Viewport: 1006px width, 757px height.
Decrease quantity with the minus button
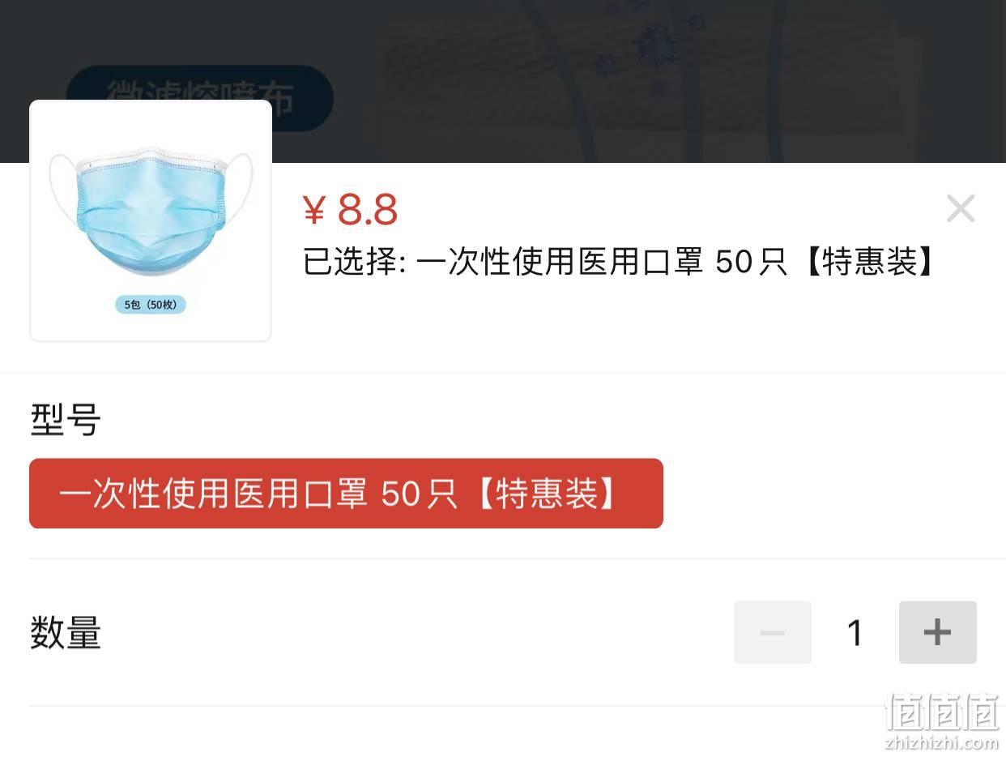tap(772, 632)
